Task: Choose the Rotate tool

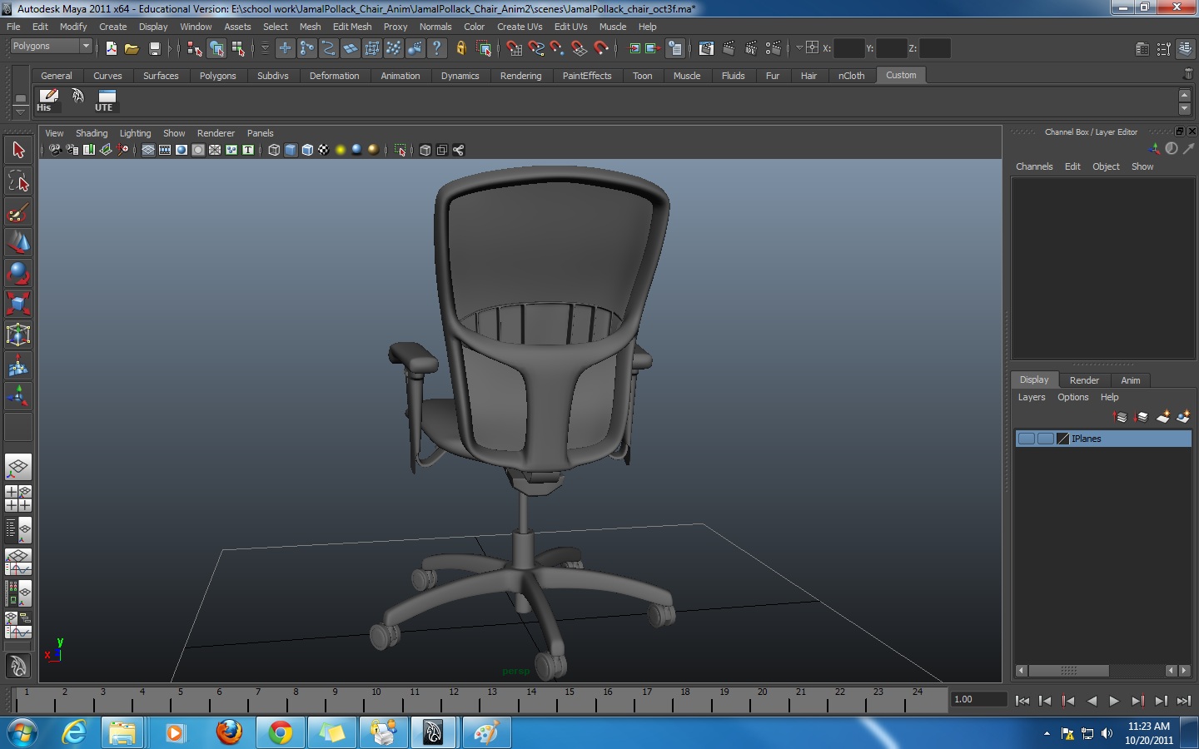Action: click(18, 273)
